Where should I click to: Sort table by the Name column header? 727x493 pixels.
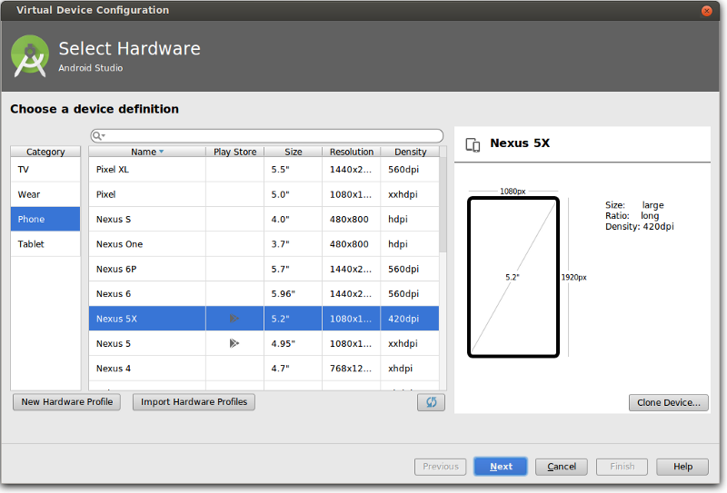pyautogui.click(x=147, y=152)
